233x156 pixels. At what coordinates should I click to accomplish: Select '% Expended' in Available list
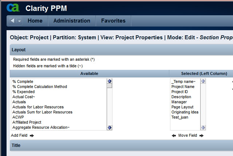click(x=23, y=92)
